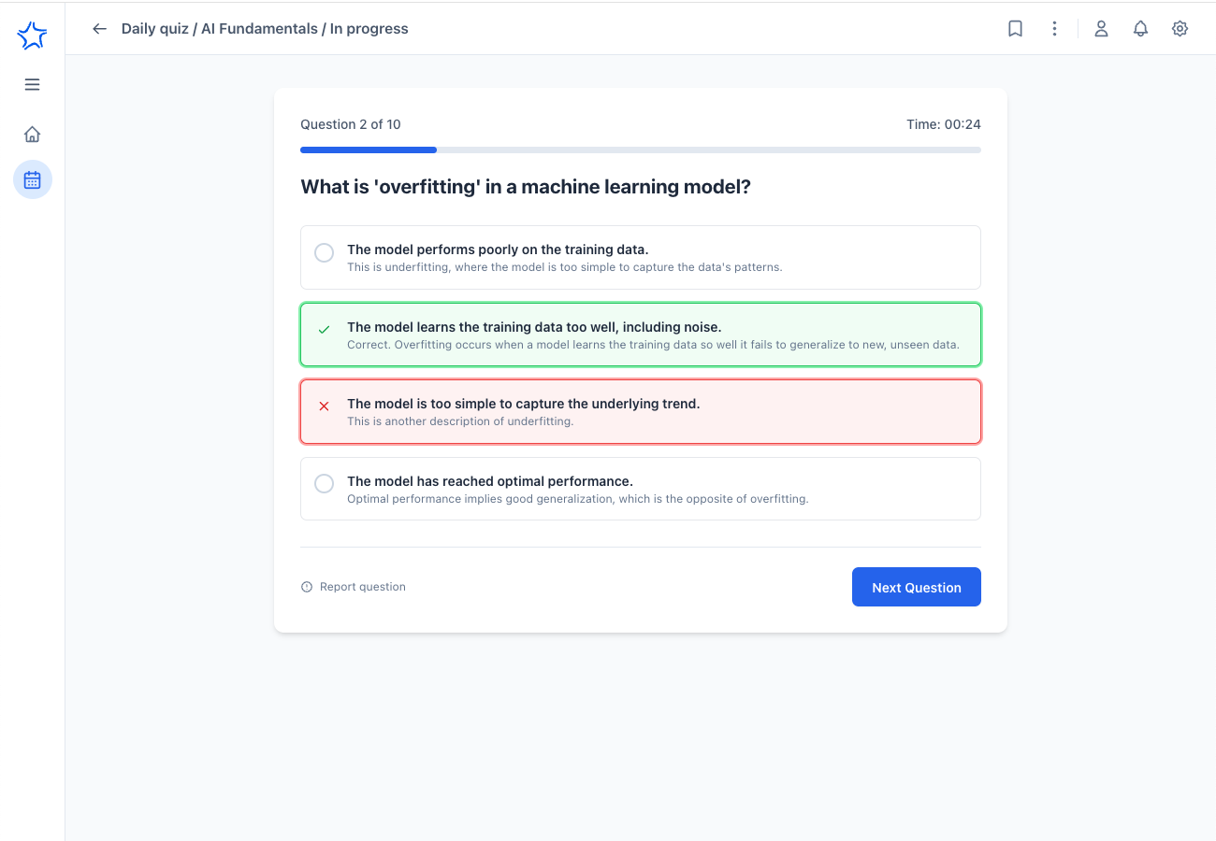The width and height of the screenshot is (1216, 841).
Task: Open the user profile icon
Action: 1101,29
